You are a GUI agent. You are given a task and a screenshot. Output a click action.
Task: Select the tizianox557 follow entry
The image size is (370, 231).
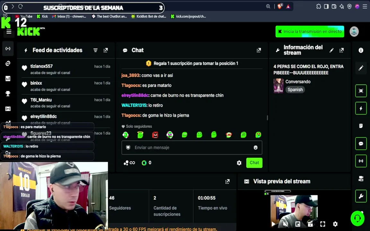[x=66, y=69]
